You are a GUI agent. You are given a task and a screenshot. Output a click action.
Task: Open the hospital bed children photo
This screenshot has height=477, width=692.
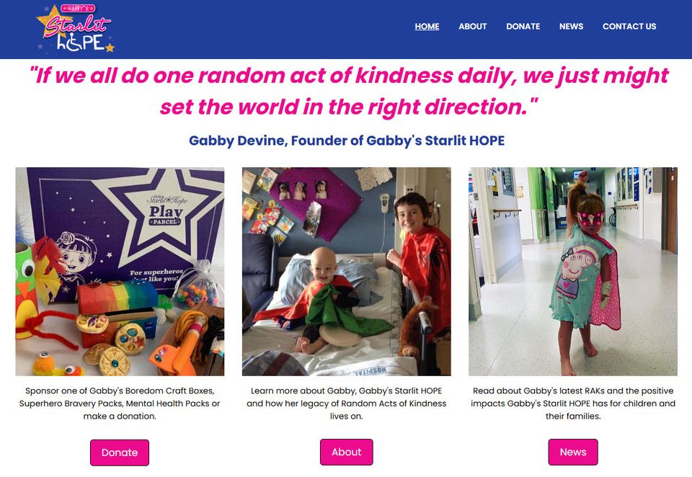click(x=347, y=272)
